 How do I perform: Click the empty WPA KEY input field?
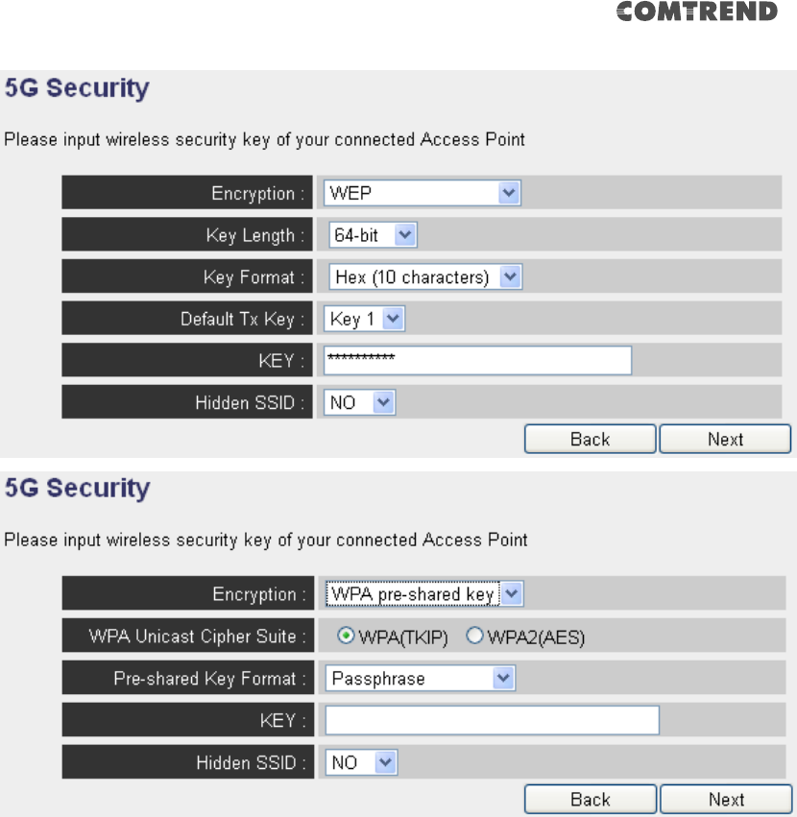pyautogui.click(x=492, y=720)
